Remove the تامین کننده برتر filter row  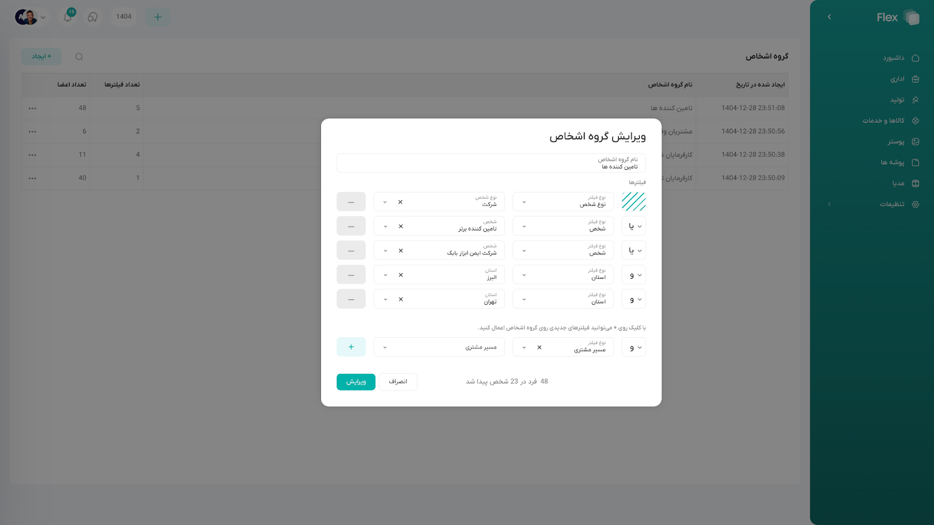(351, 226)
